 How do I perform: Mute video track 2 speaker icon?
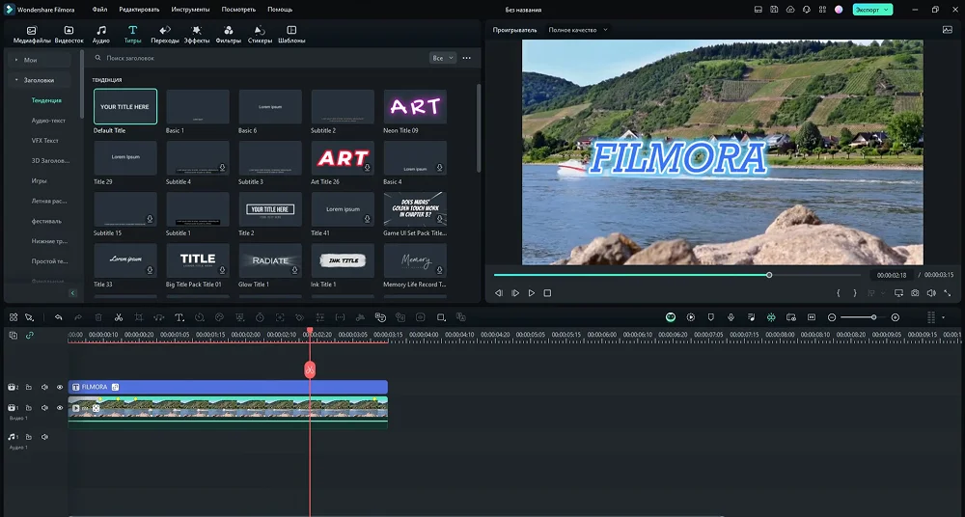click(44, 387)
